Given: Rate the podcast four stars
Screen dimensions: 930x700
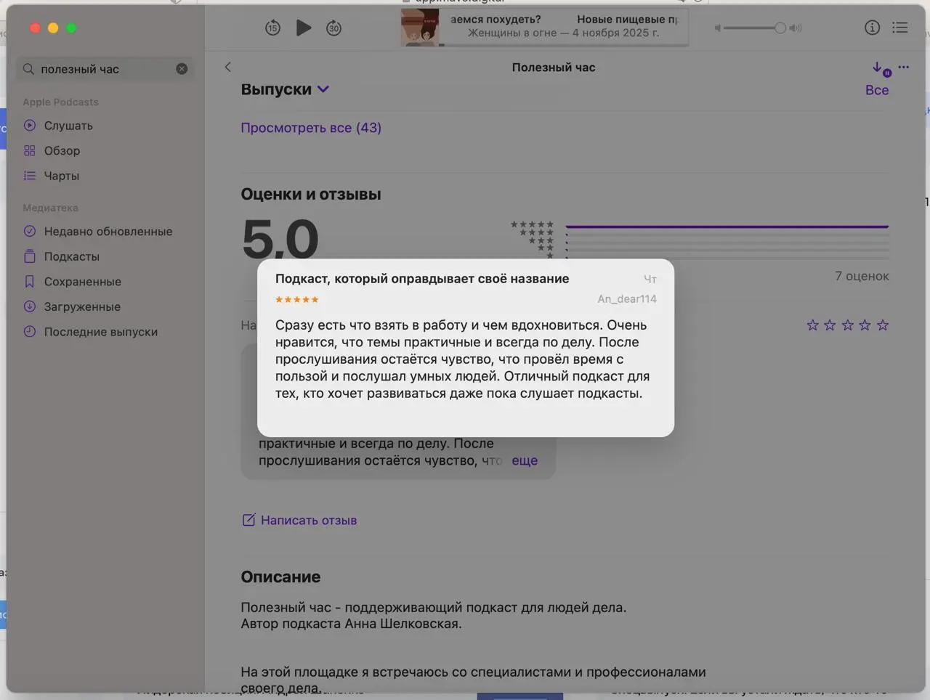Looking at the screenshot, I should click(865, 325).
